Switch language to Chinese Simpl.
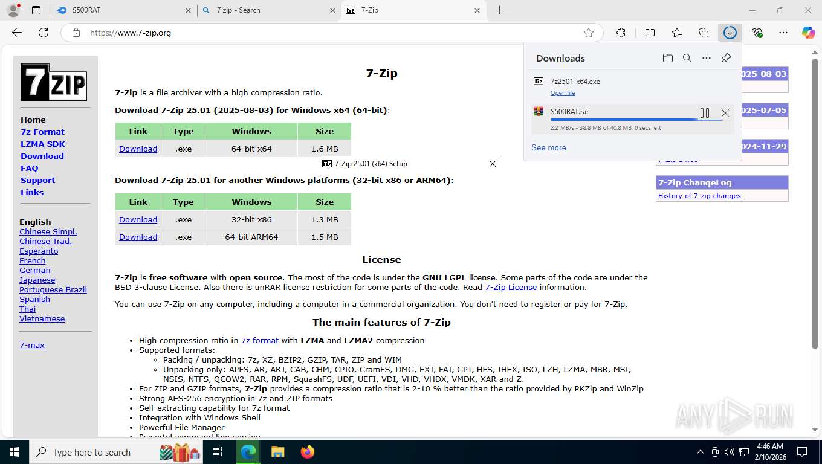 coord(48,231)
